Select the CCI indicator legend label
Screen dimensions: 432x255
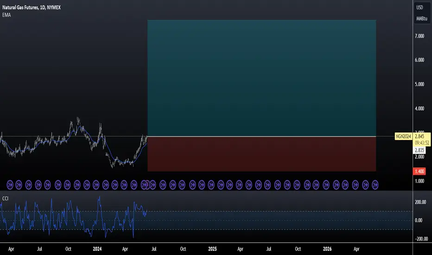click(5, 198)
